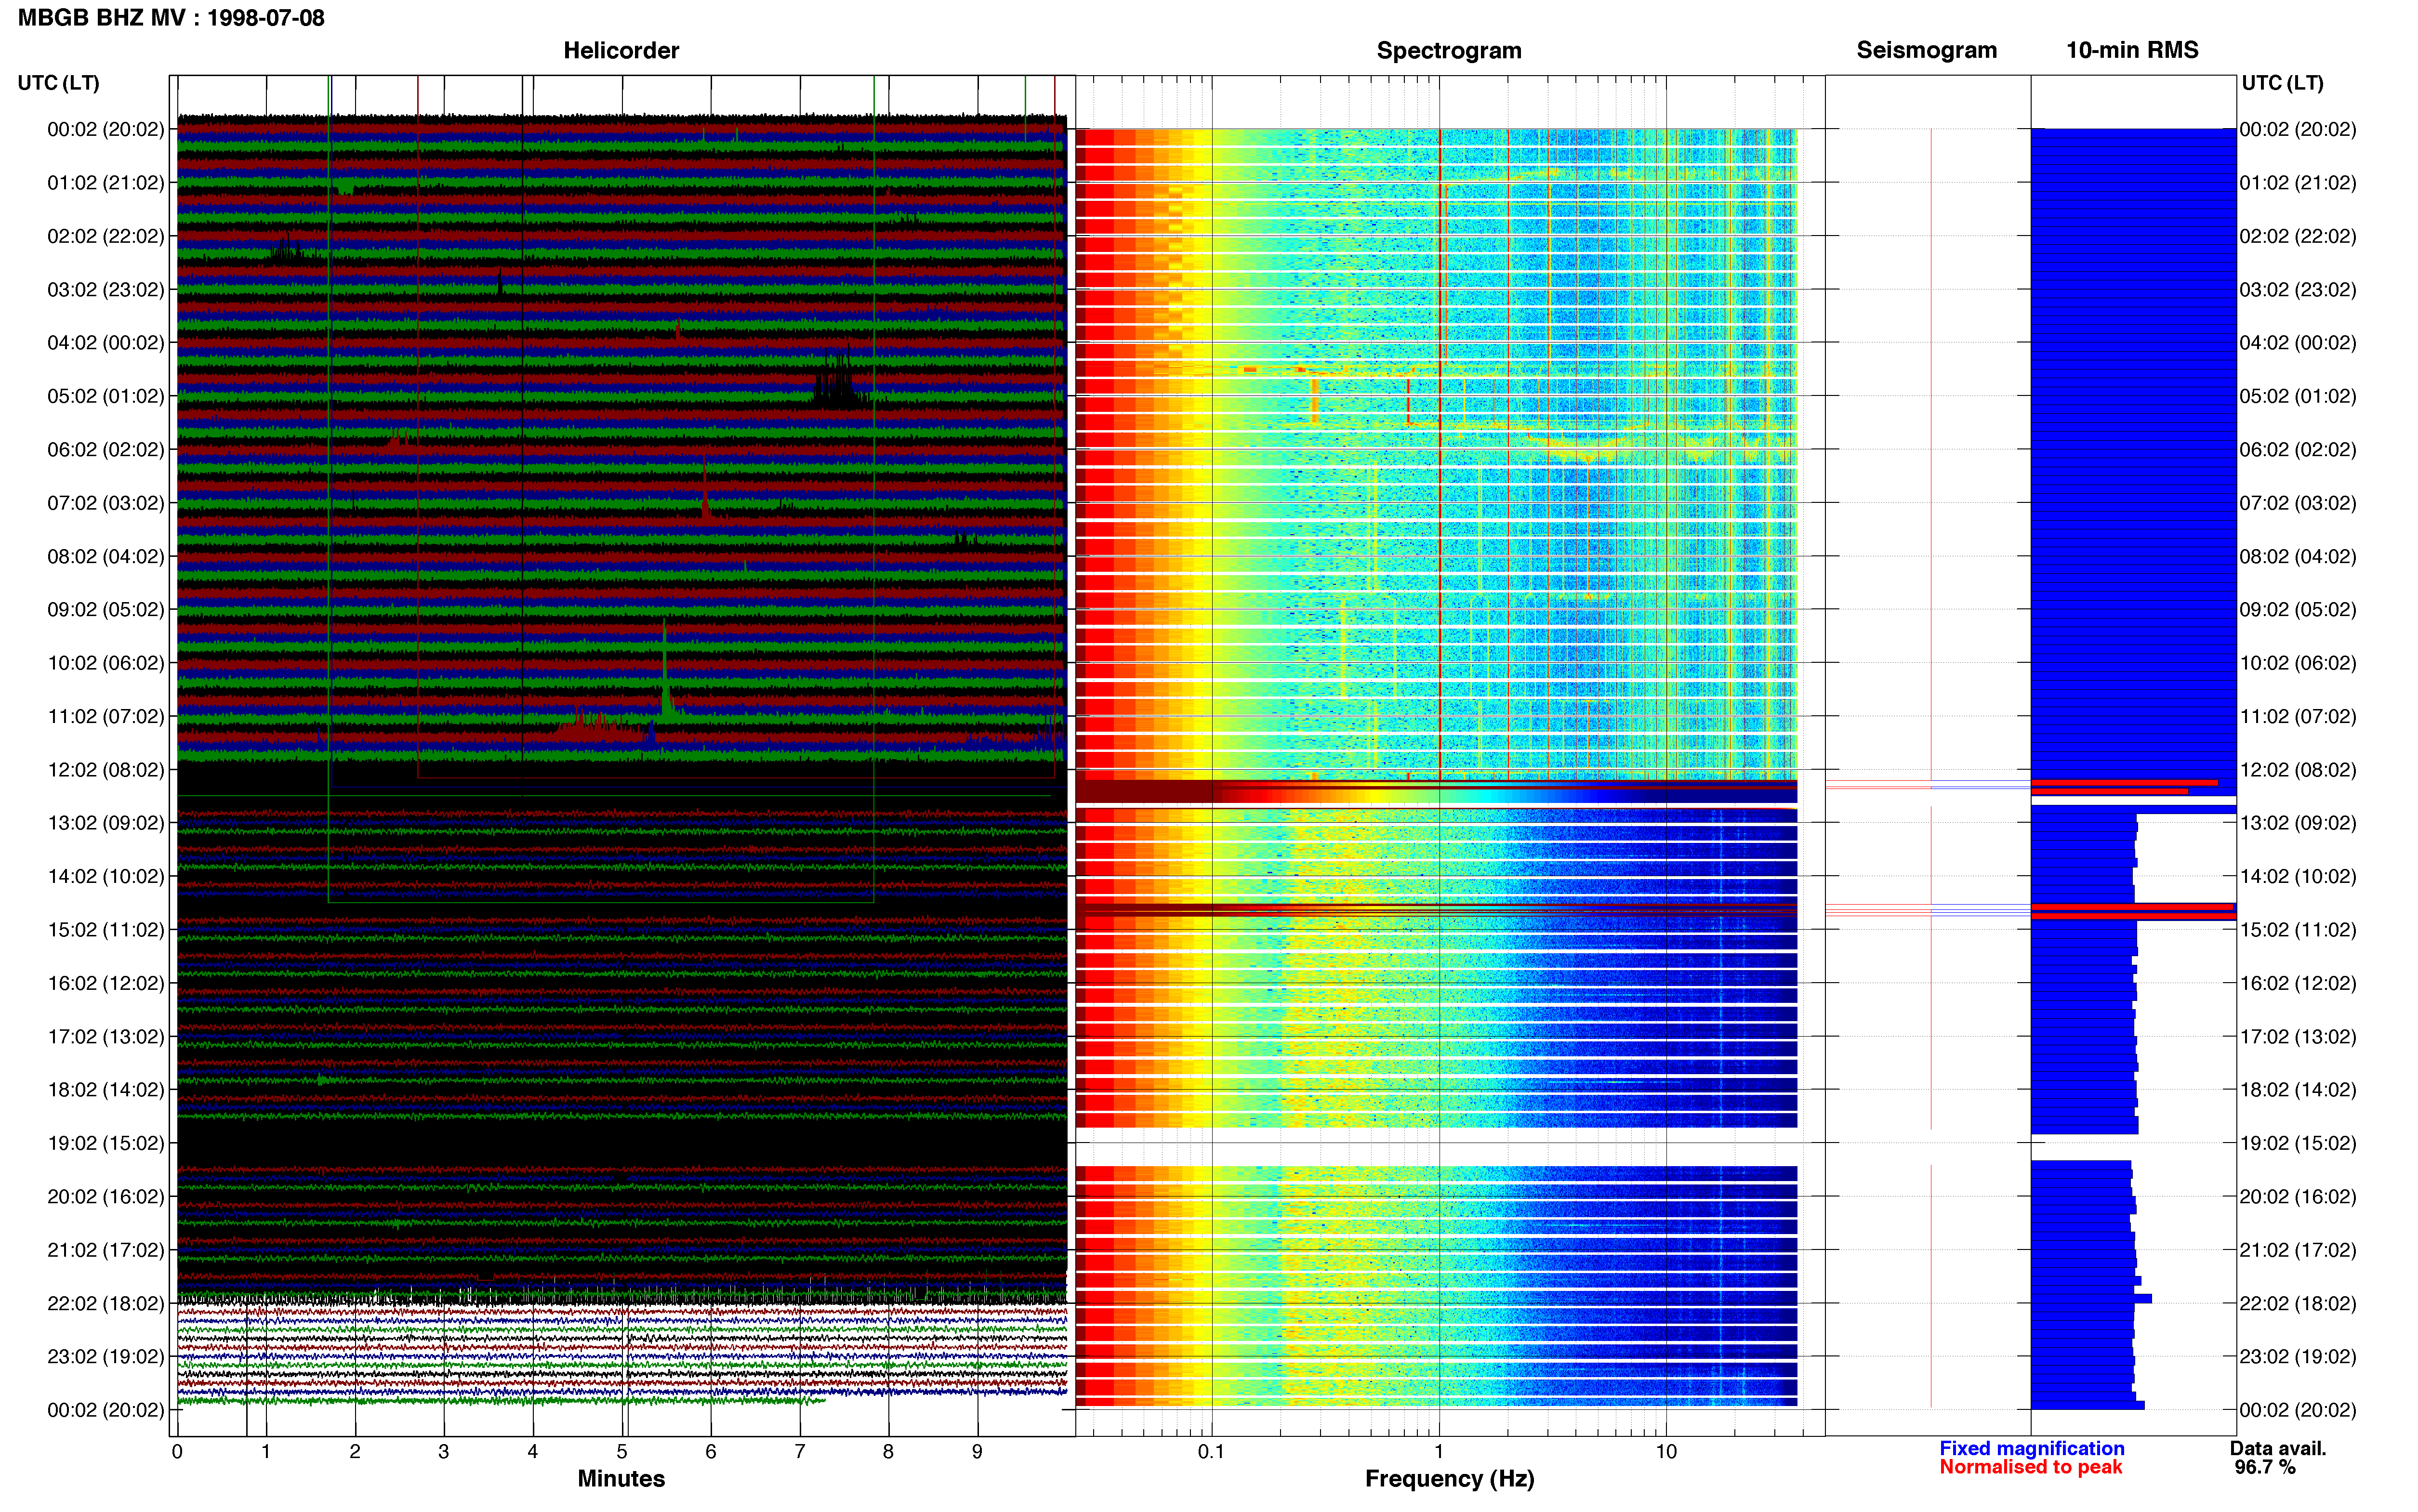
Task: Click helicorder time label '05:02 (01:02)'
Action: coord(106,396)
